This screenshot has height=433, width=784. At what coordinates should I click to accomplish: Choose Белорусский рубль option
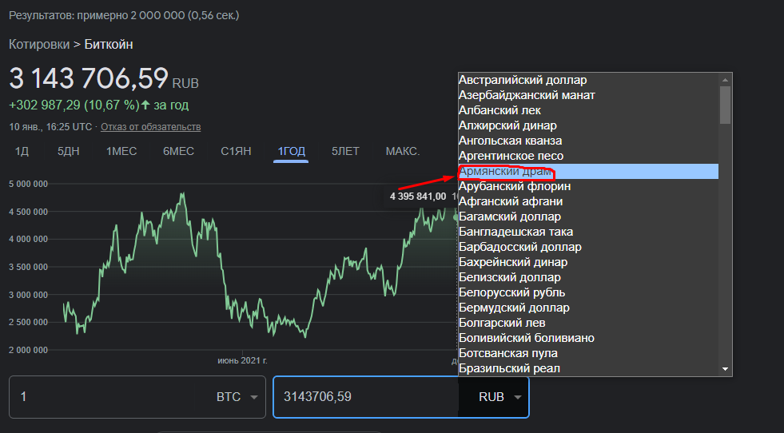pyautogui.click(x=588, y=292)
